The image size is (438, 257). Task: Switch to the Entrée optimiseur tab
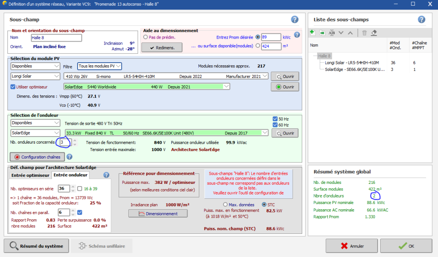pyautogui.click(x=30, y=175)
